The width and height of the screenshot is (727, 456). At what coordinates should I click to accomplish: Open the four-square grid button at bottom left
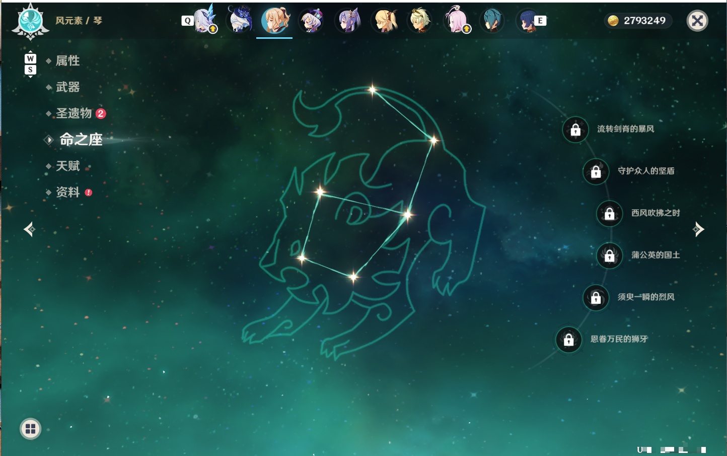click(30, 429)
